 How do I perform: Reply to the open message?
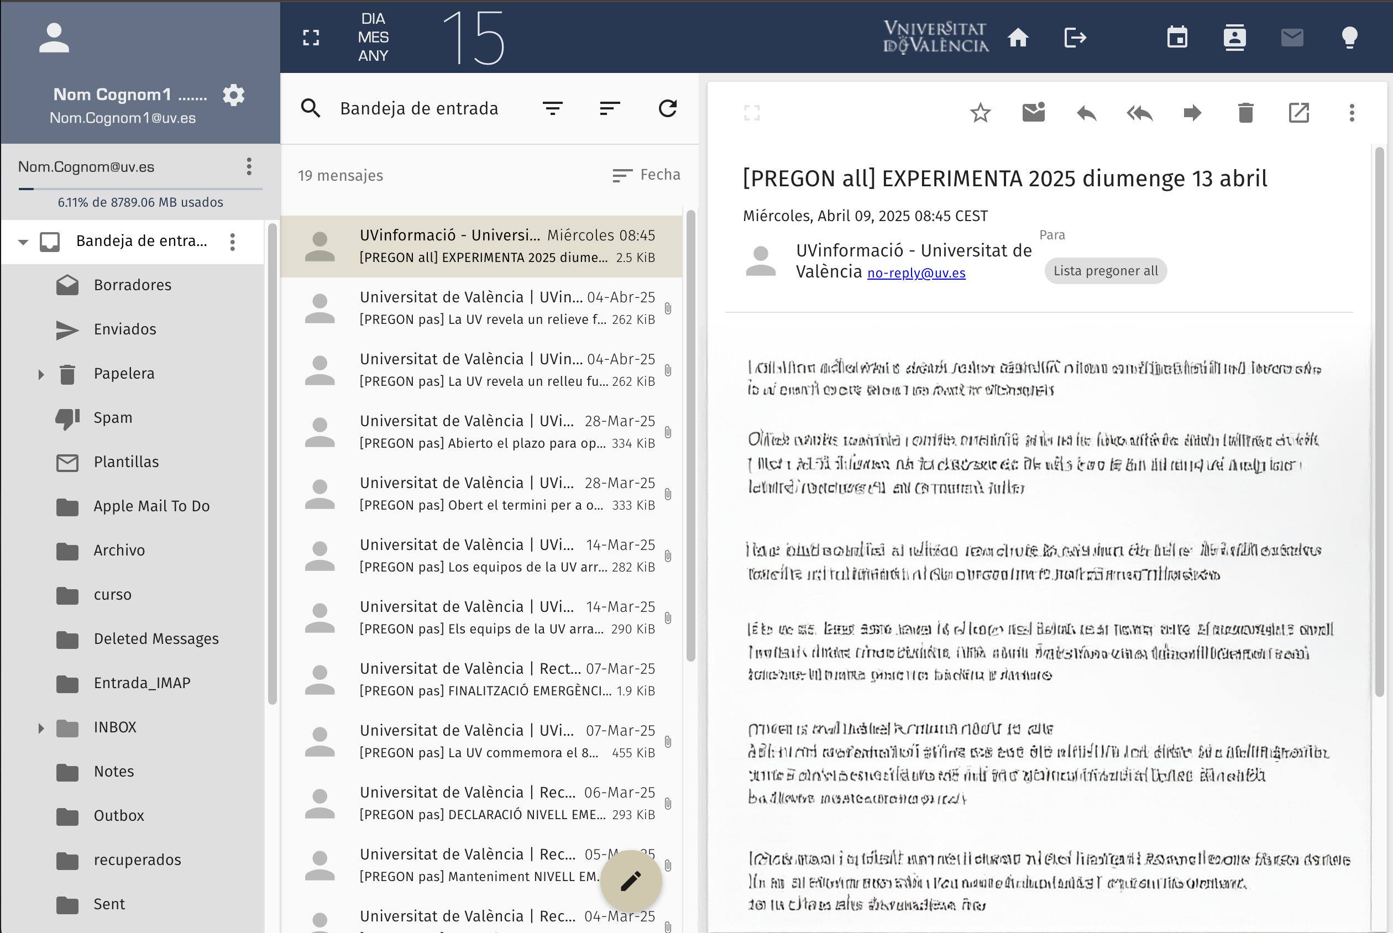[x=1087, y=112]
